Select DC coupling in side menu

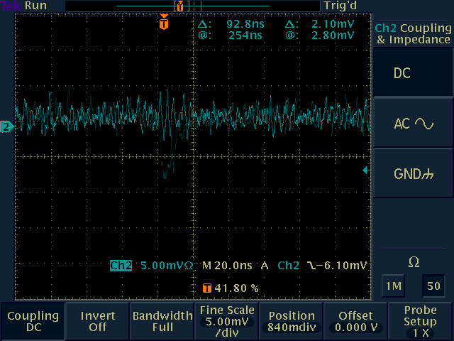tap(413, 72)
